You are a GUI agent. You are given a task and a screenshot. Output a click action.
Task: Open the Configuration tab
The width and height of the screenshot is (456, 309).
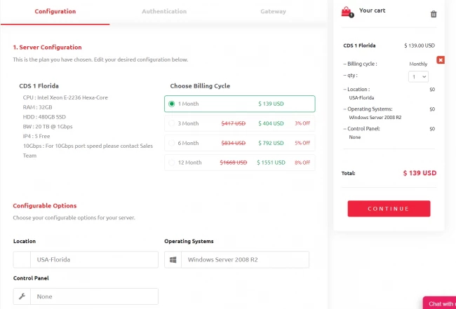click(55, 11)
